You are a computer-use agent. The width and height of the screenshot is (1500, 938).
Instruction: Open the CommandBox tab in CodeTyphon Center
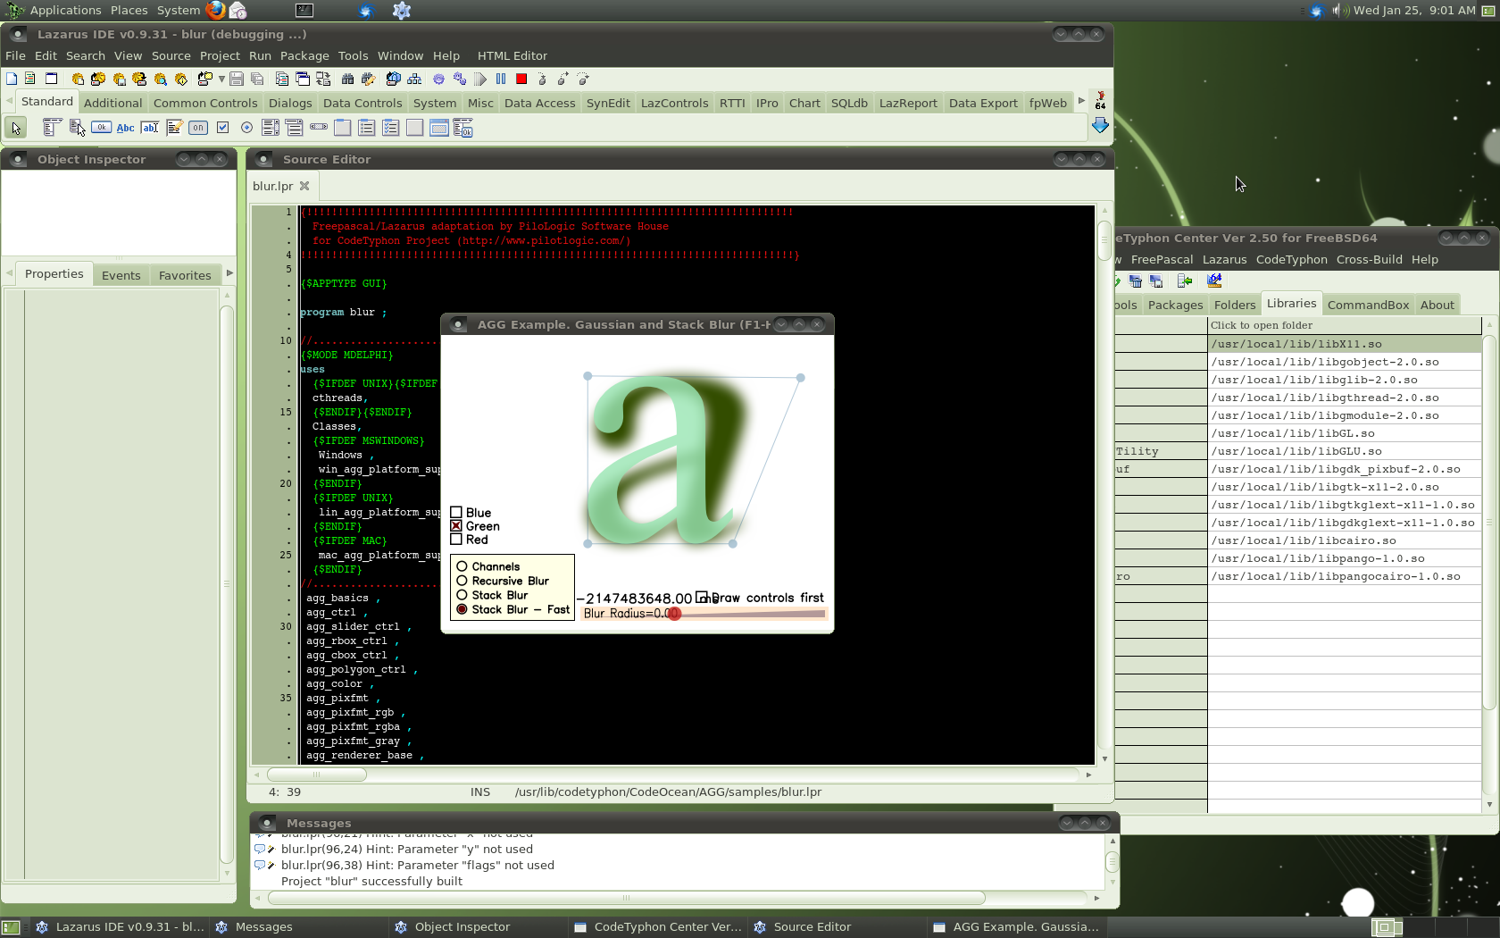click(1368, 305)
